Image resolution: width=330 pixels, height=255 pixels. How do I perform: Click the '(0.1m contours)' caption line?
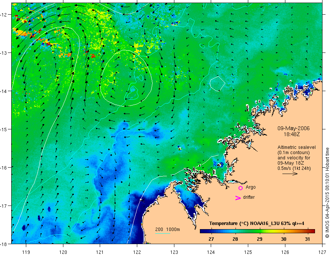coord(294,153)
